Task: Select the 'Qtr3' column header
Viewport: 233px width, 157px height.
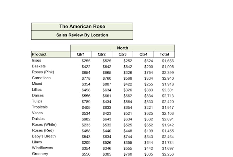Action: (122, 54)
